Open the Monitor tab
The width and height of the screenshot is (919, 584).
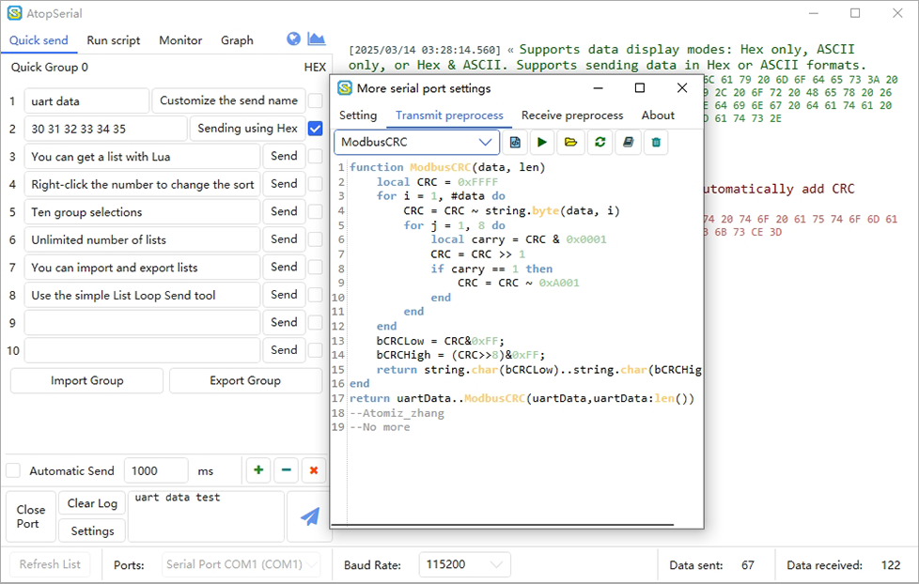click(180, 40)
